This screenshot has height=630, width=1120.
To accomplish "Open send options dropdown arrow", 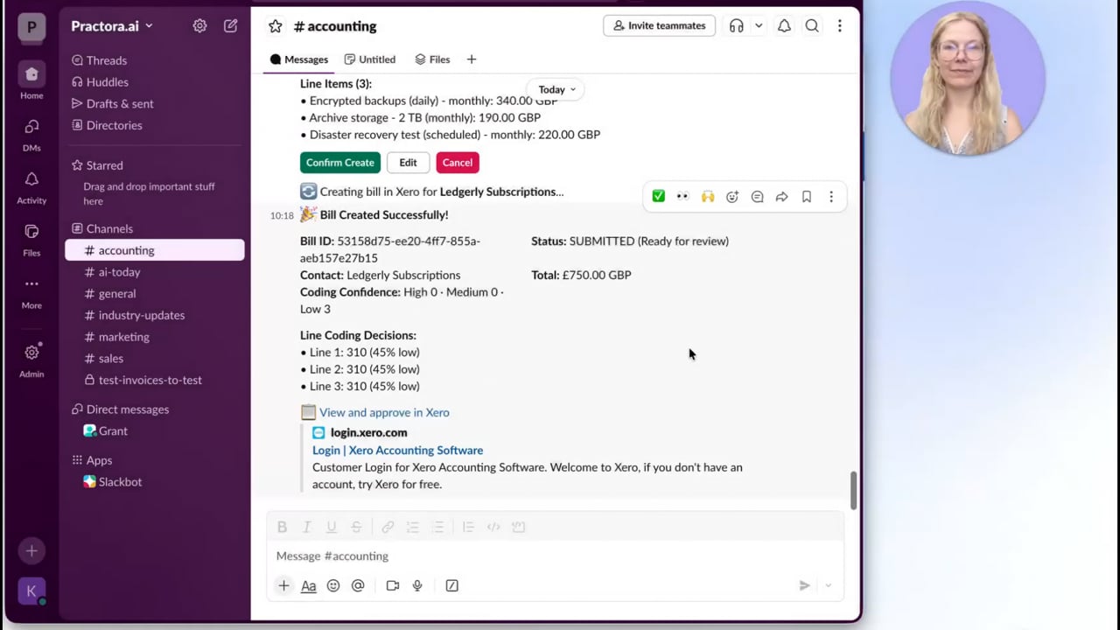I will [828, 585].
